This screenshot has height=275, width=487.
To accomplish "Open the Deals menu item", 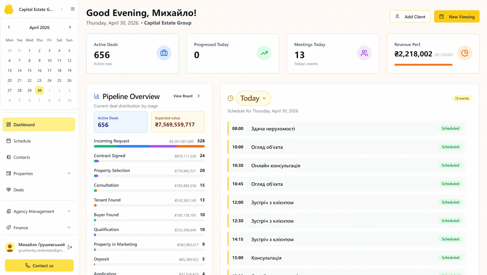I will click(x=39, y=190).
